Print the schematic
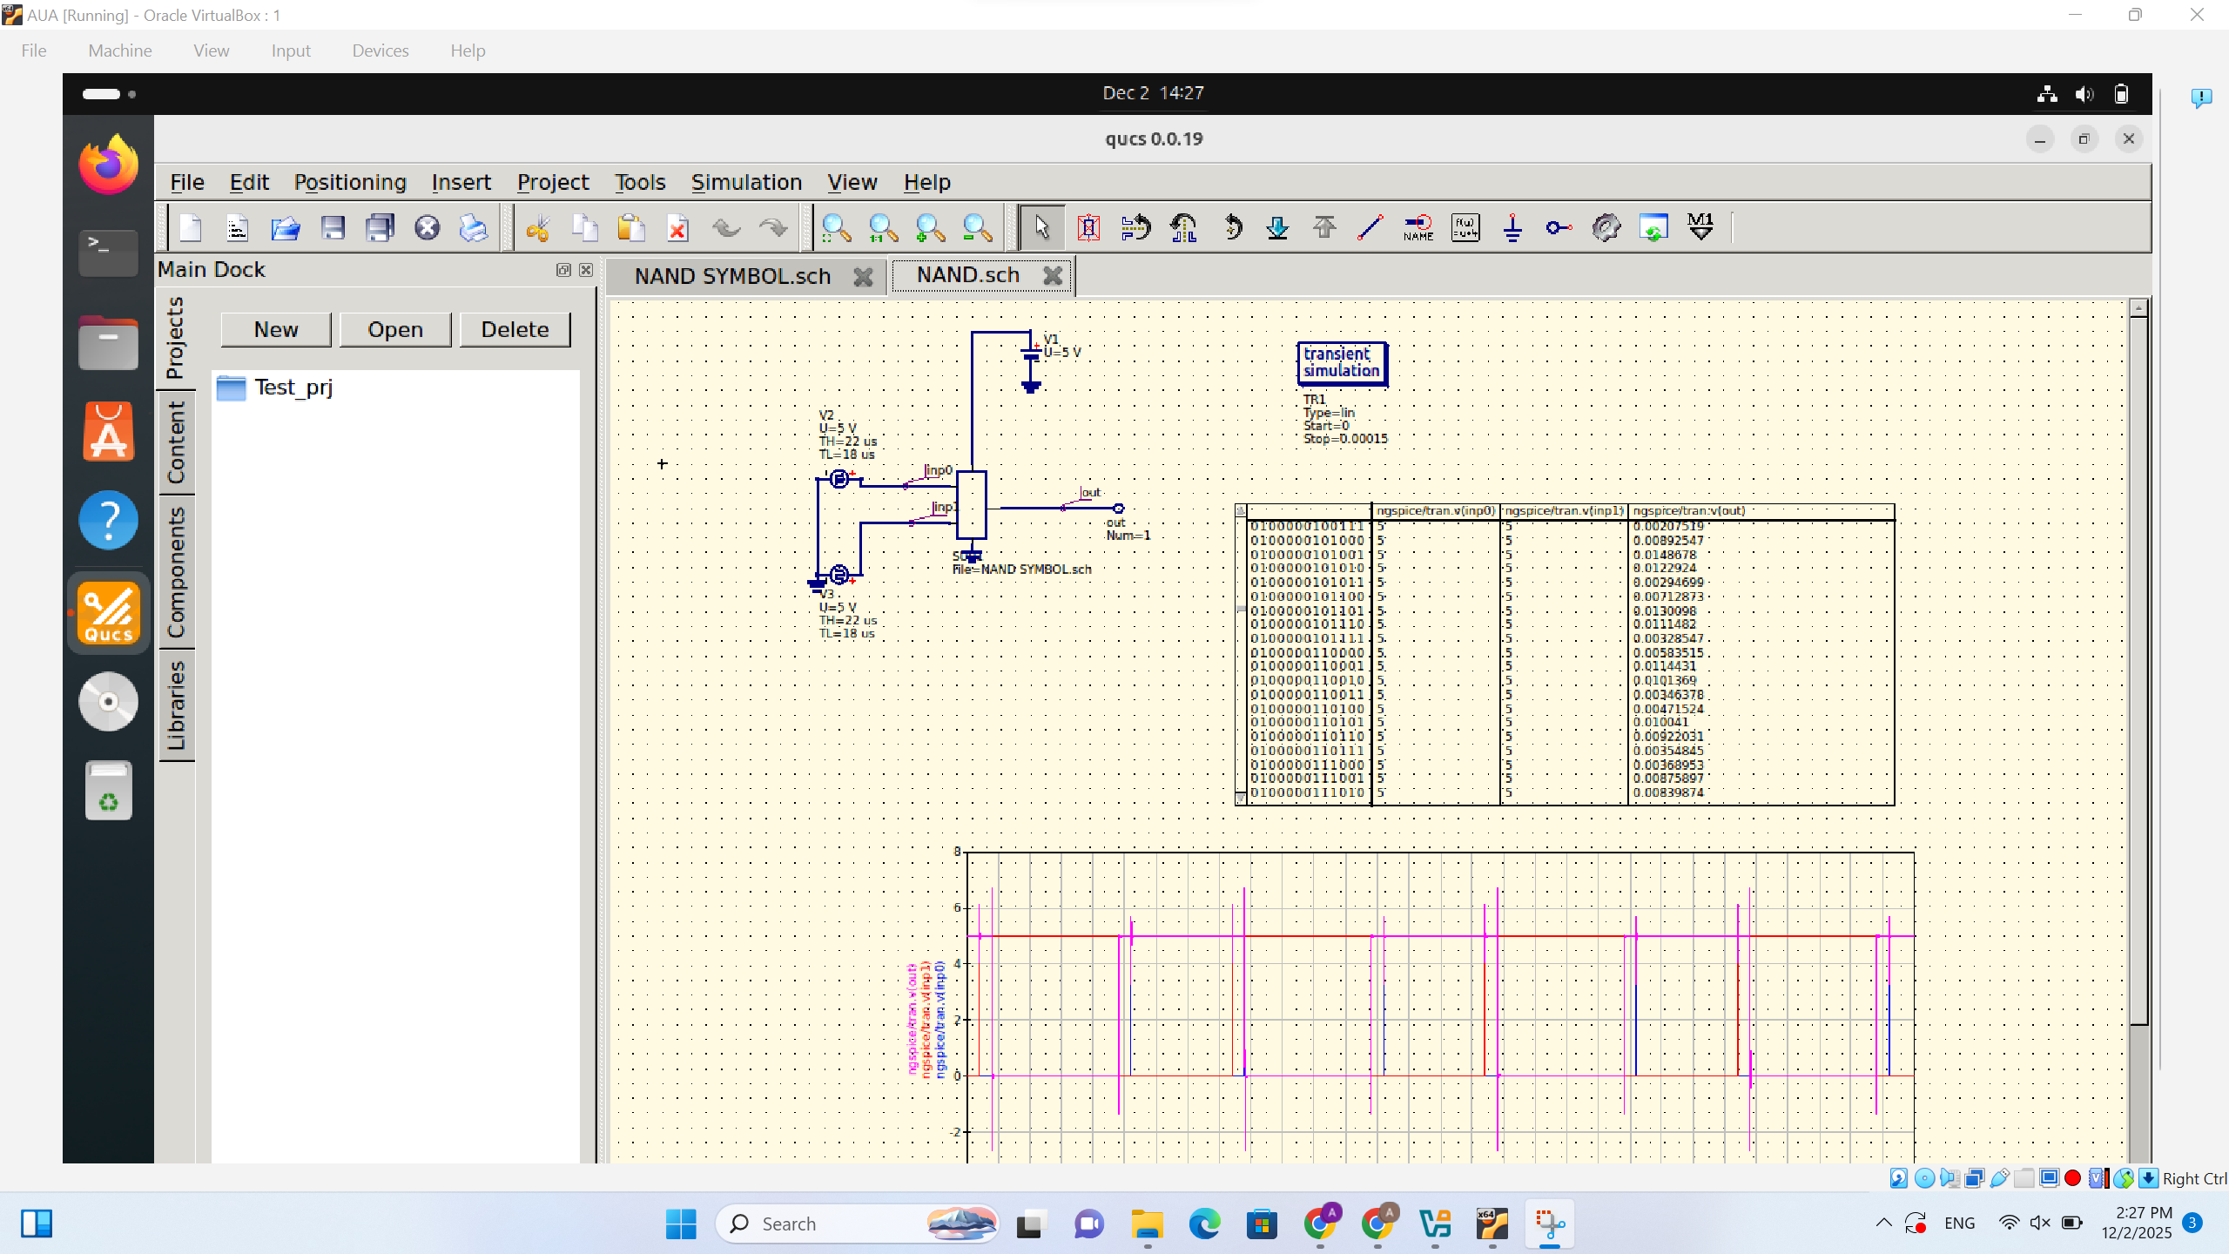This screenshot has height=1254, width=2229. 474,228
